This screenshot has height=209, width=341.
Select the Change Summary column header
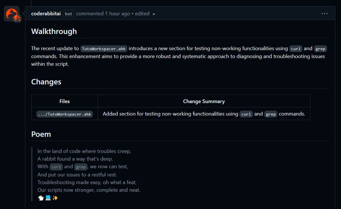pyautogui.click(x=204, y=101)
